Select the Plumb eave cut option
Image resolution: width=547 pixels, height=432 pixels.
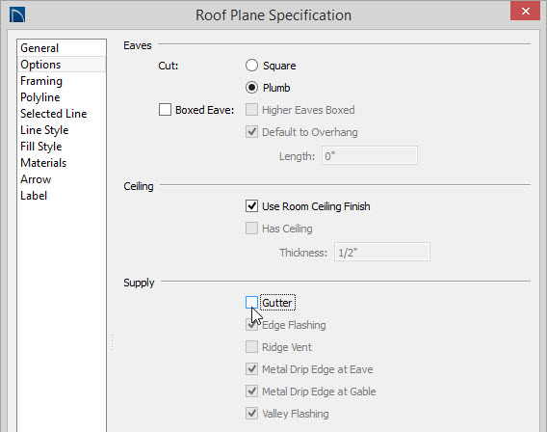click(251, 88)
